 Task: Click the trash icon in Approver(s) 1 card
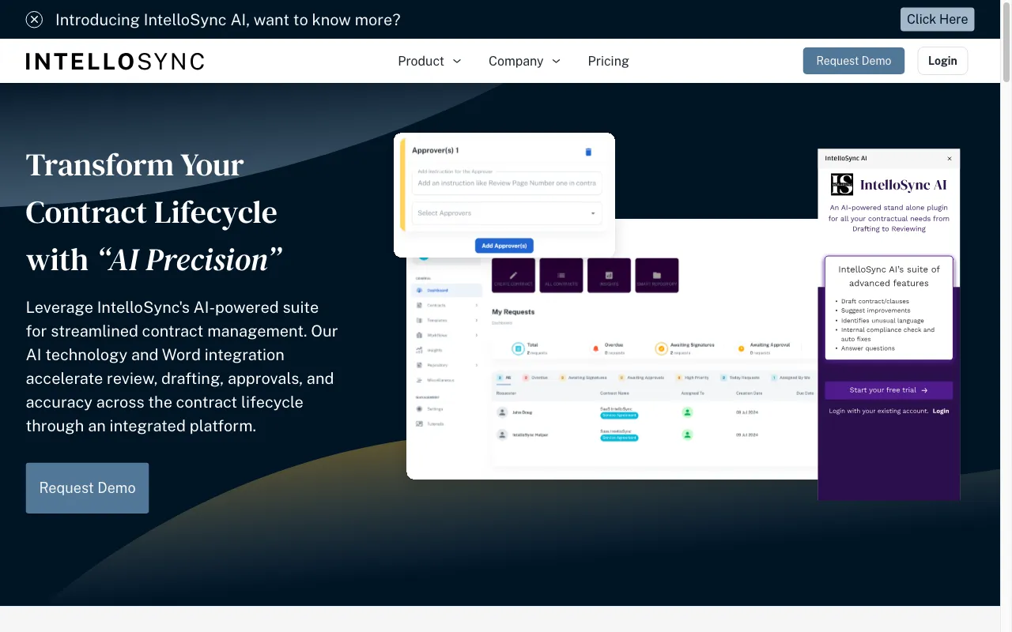pos(588,152)
